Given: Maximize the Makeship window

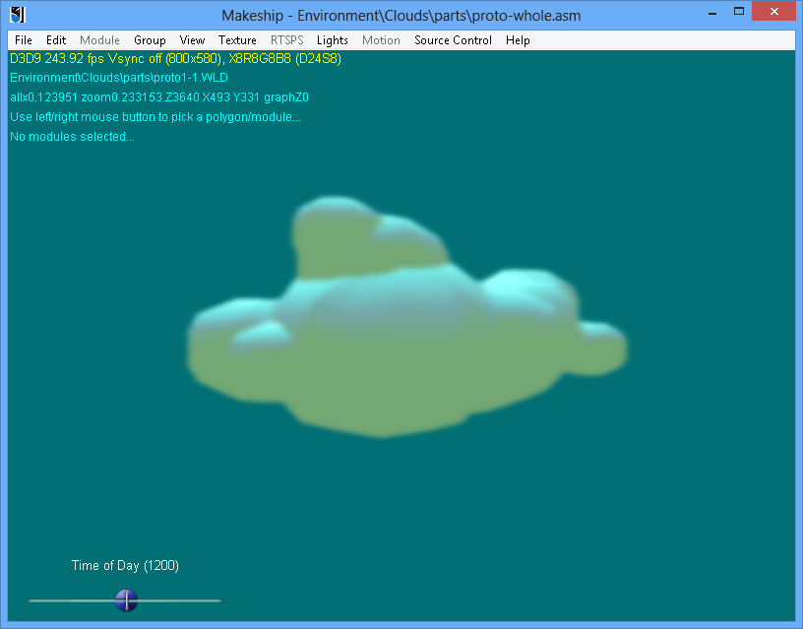Looking at the screenshot, I should coord(738,12).
